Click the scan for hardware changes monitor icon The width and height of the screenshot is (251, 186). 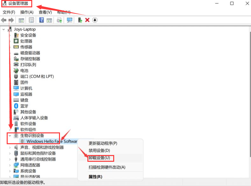70,20
